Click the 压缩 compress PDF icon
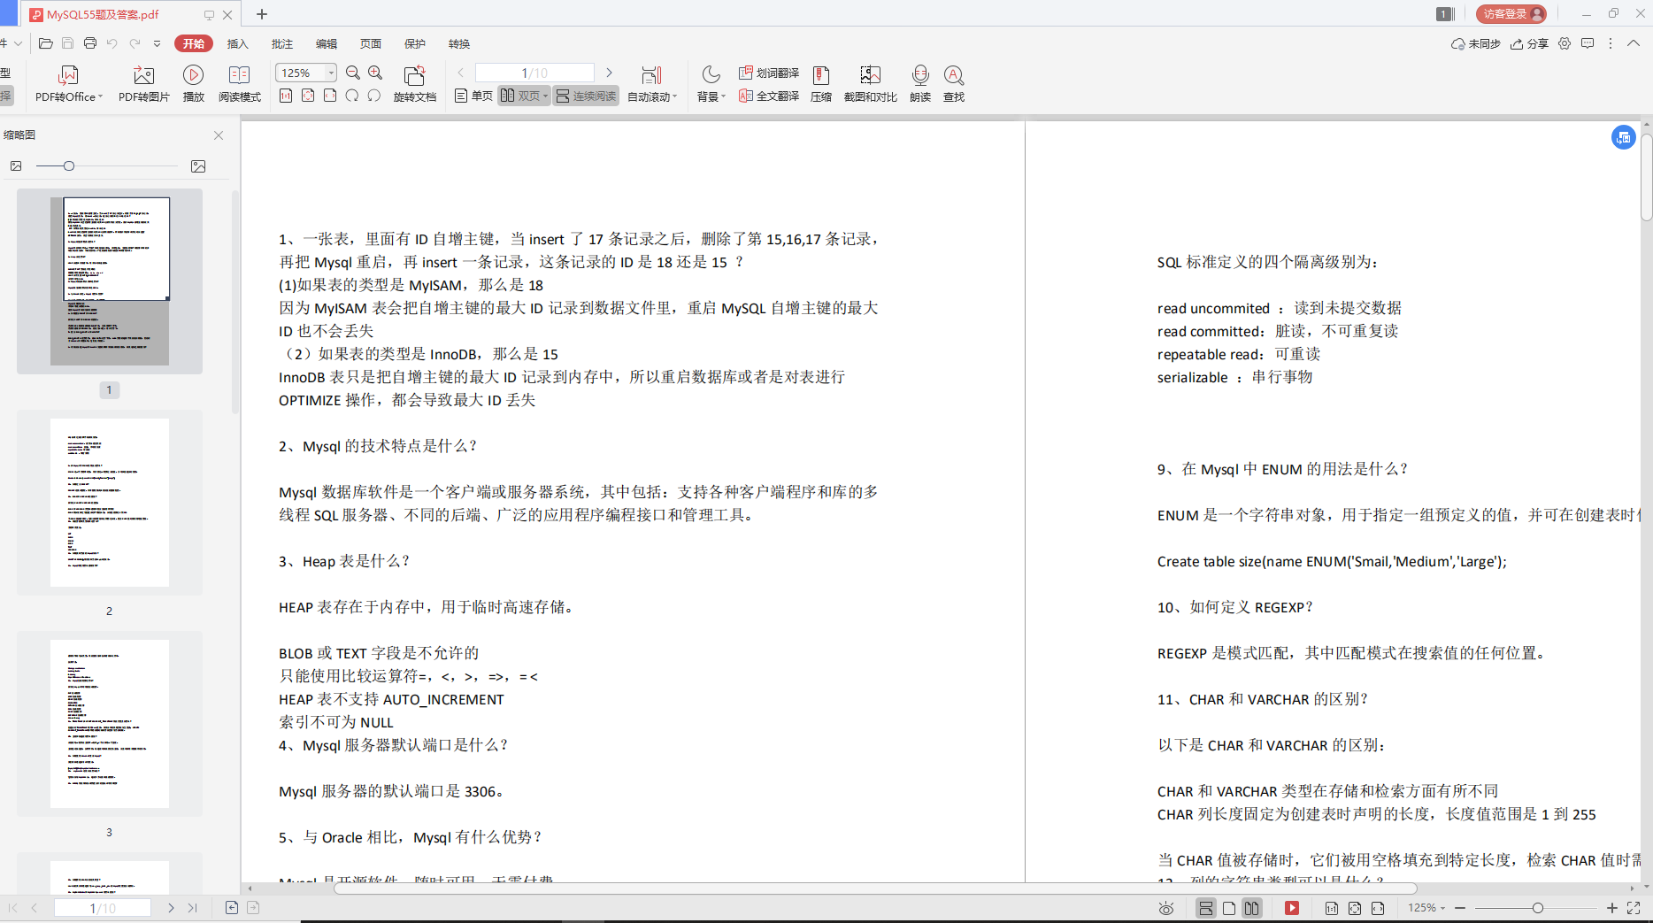 (x=820, y=83)
